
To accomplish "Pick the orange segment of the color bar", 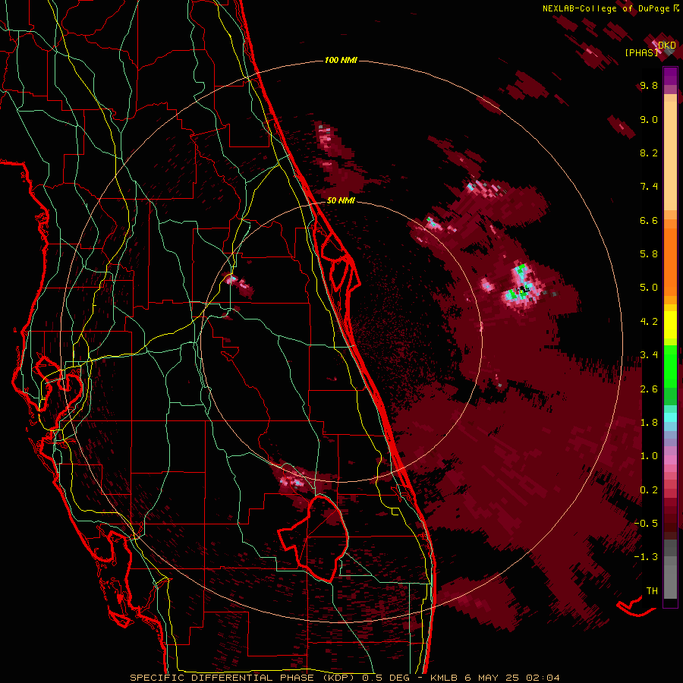I will (x=670, y=261).
